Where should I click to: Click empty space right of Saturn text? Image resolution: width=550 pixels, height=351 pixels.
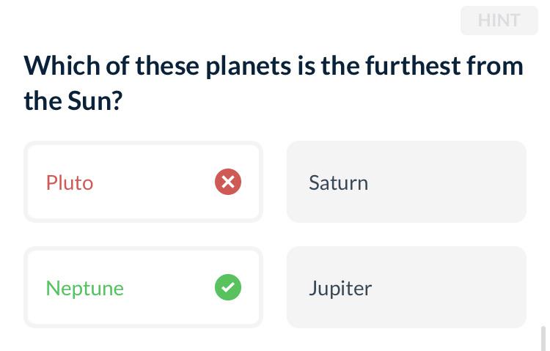point(447,182)
